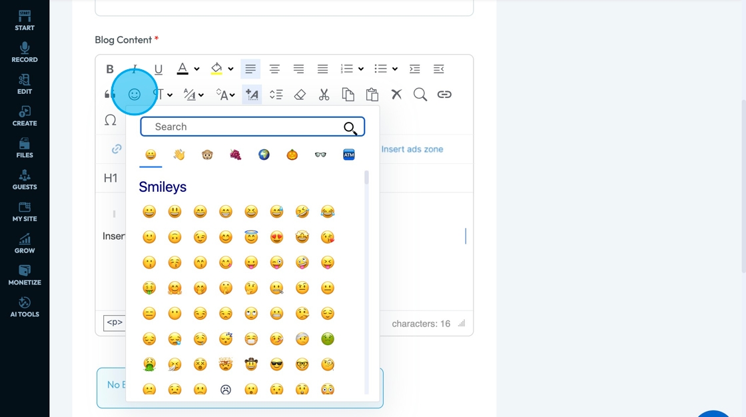Apply the highlight background color

(x=216, y=69)
